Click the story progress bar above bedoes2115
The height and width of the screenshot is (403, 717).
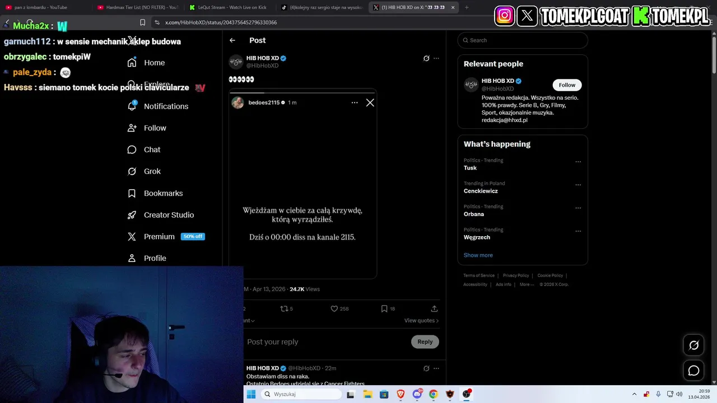coord(302,93)
